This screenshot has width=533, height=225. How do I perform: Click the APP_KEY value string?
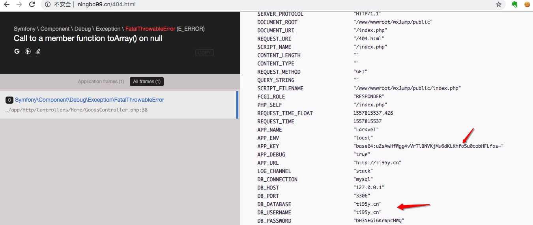[428, 146]
